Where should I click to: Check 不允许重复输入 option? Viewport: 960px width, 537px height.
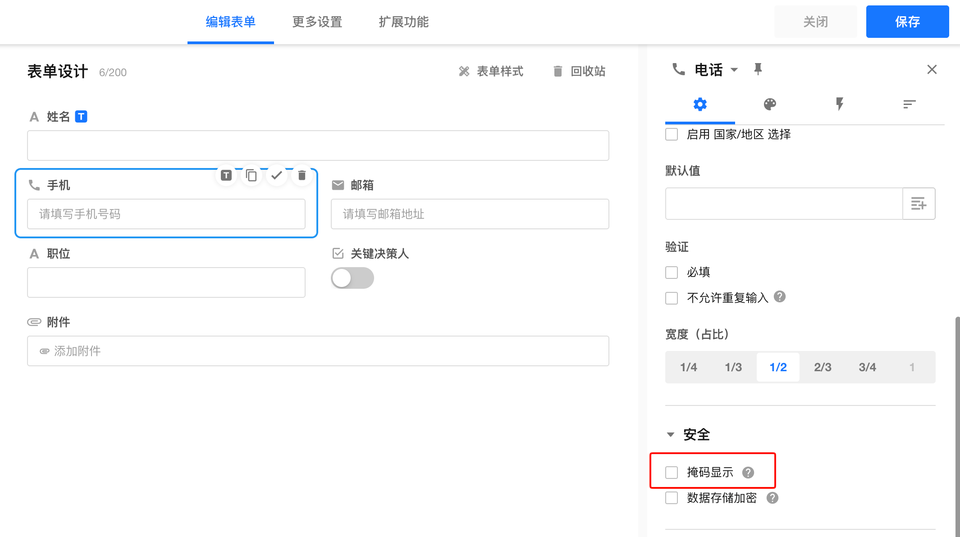coord(672,298)
